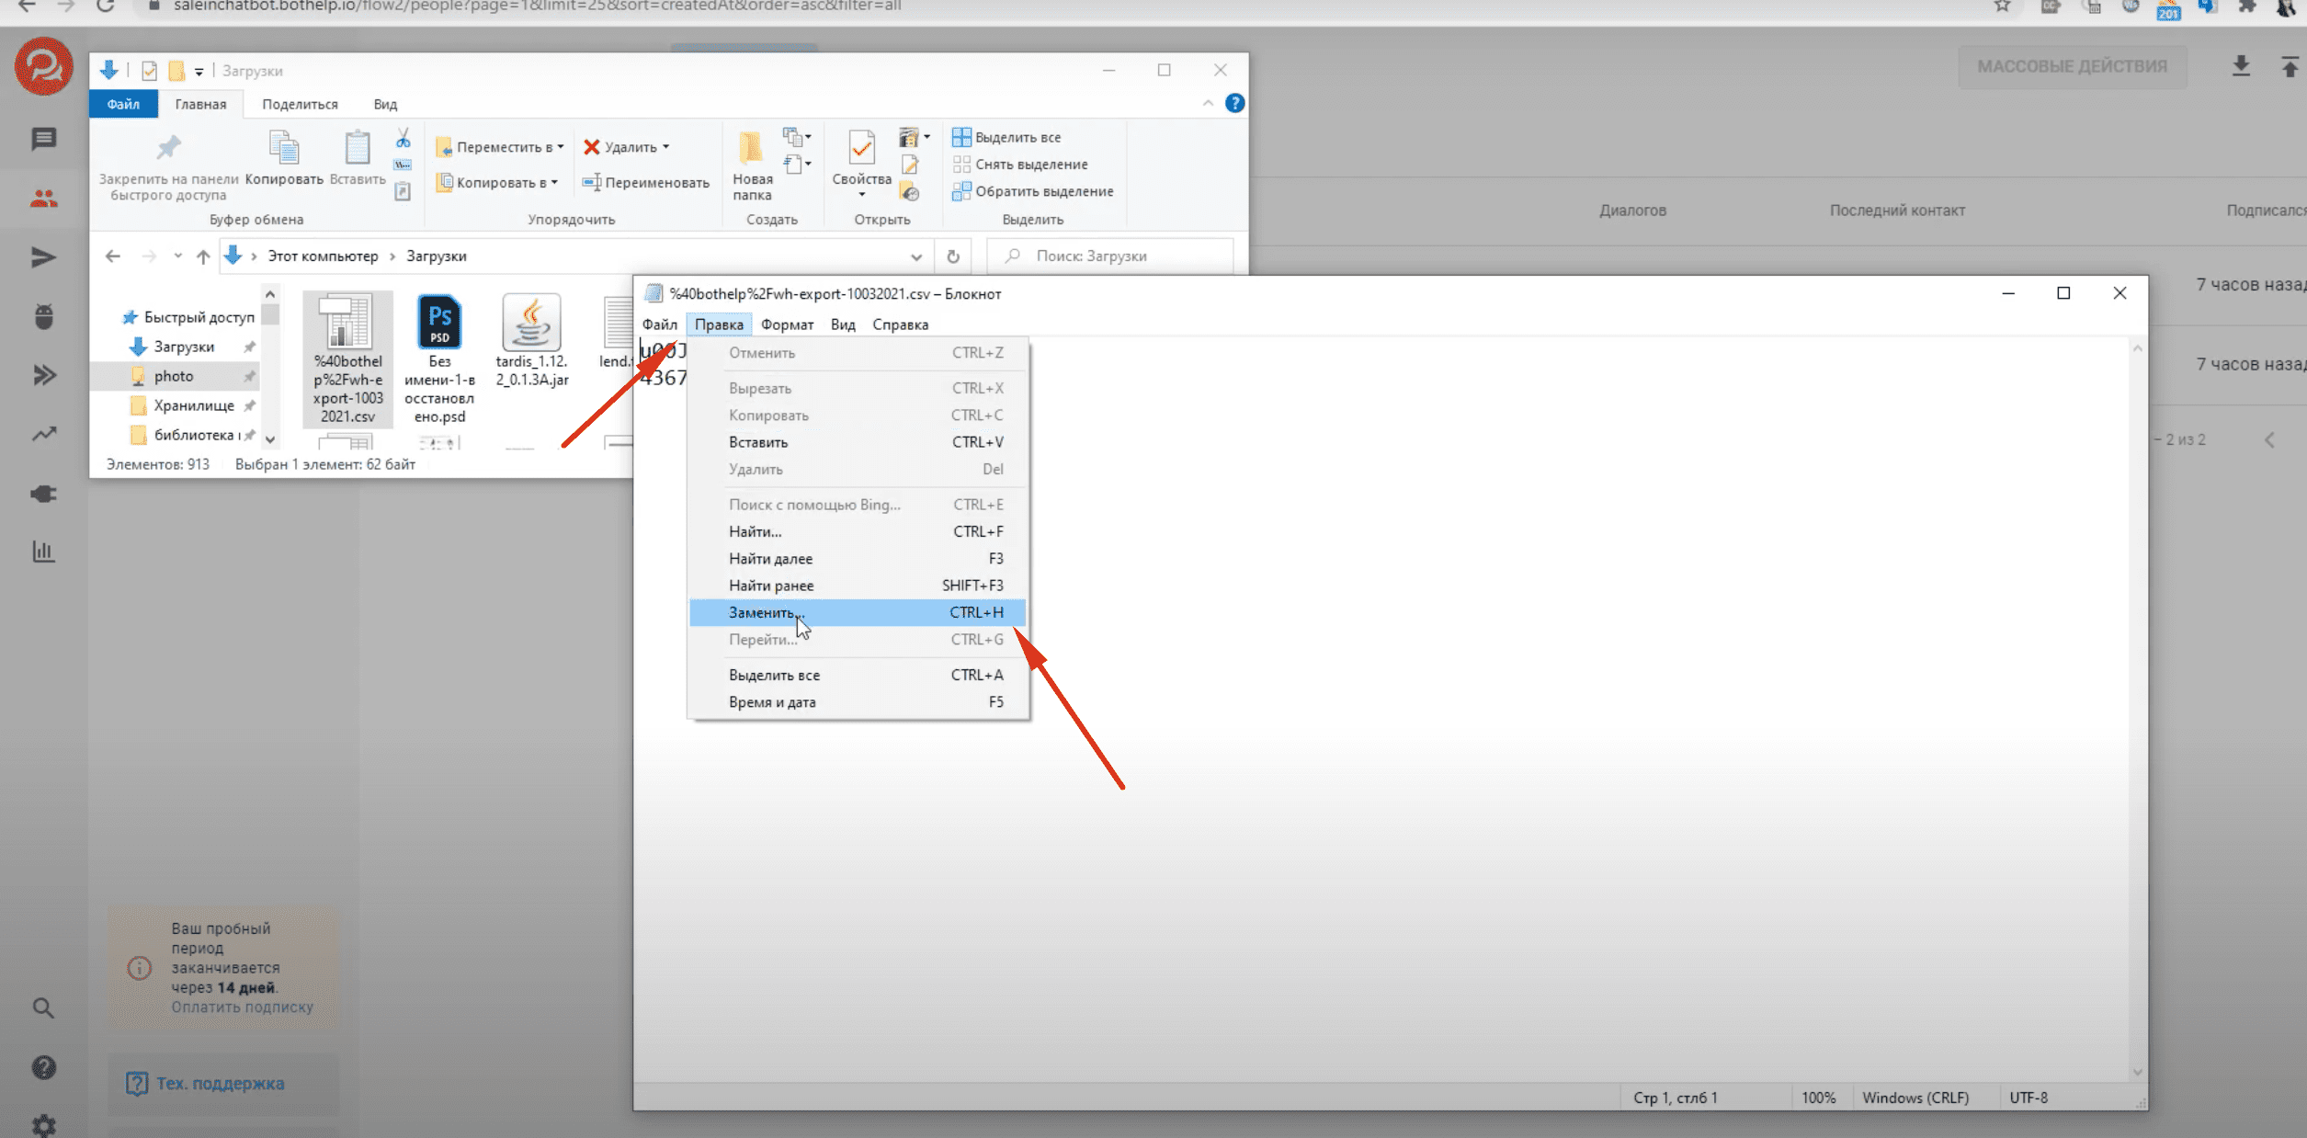Image resolution: width=2307 pixels, height=1138 pixels.
Task: Expand the Удалить dropdown arrow
Action: (666, 147)
